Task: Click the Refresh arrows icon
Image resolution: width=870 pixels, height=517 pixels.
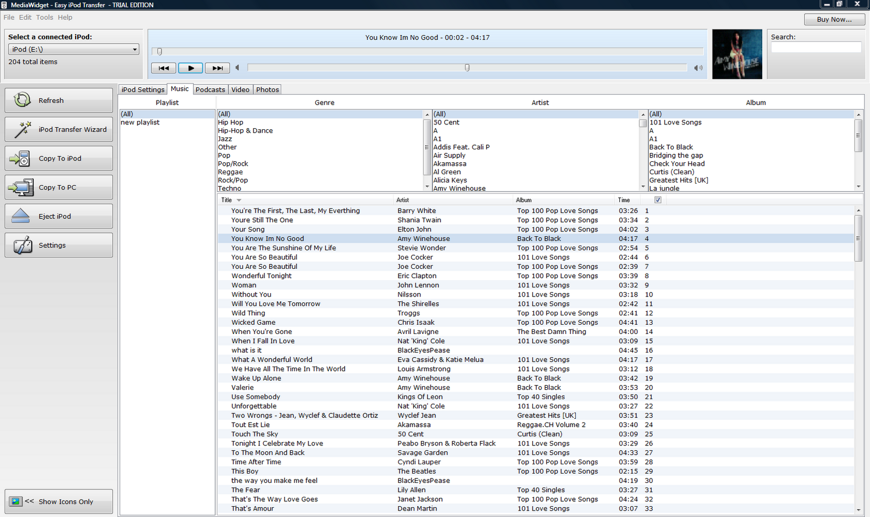Action: coord(22,100)
